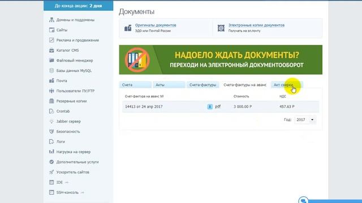Click the Резервные копии icon
The height and width of the screenshot is (203, 362).
51,101
